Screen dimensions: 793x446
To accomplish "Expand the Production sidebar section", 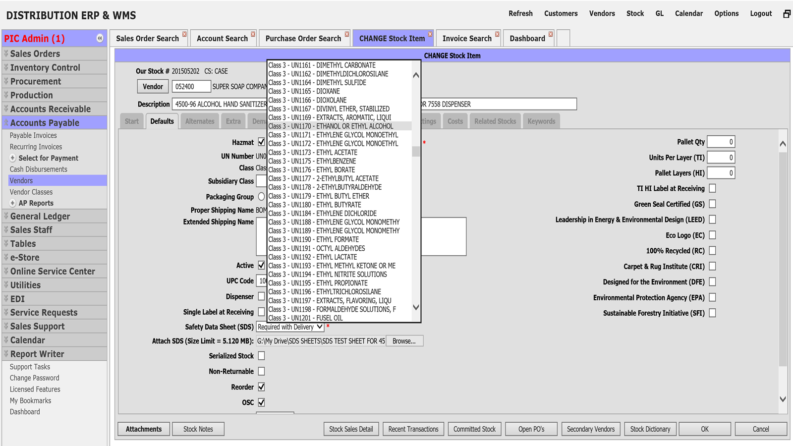I will click(55, 95).
